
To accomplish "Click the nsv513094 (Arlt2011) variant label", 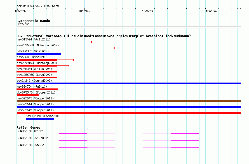I will pyautogui.click(x=34, y=39).
